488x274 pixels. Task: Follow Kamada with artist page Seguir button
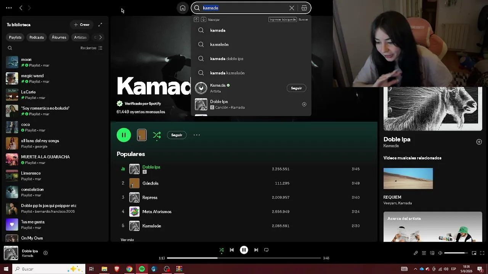tap(177, 135)
